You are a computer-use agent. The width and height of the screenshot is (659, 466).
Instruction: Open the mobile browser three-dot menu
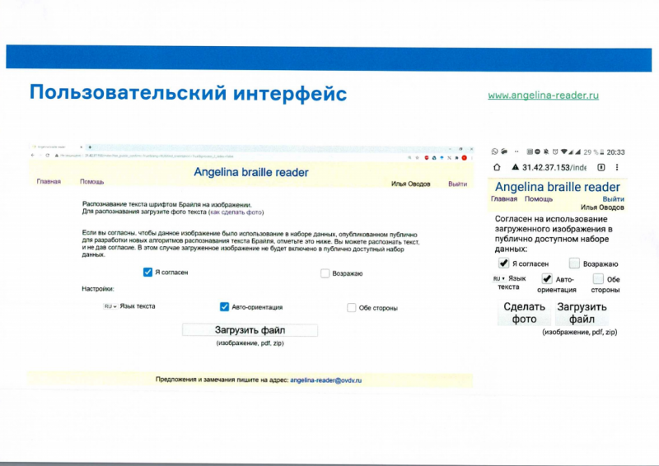click(618, 167)
